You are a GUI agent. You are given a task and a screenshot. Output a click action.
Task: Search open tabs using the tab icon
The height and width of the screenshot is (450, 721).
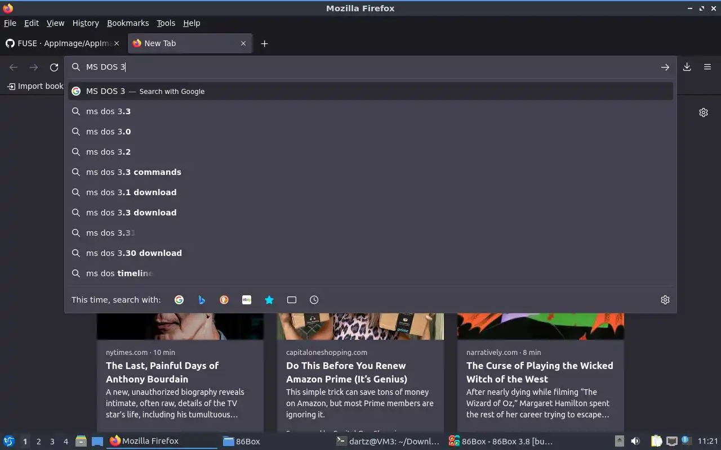[x=292, y=300]
